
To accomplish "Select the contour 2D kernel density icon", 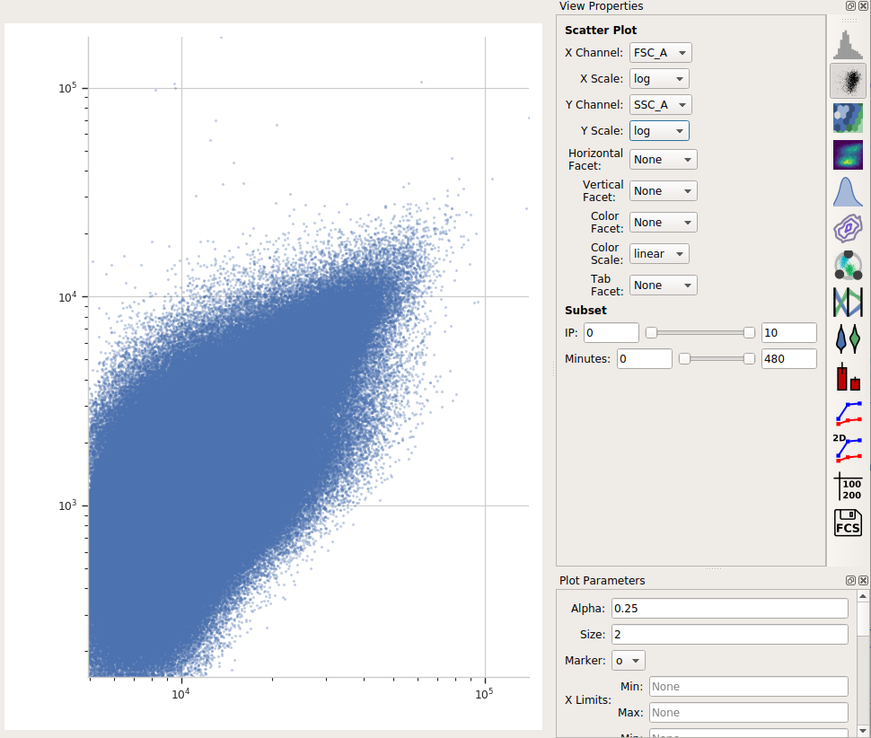I will pyautogui.click(x=848, y=228).
